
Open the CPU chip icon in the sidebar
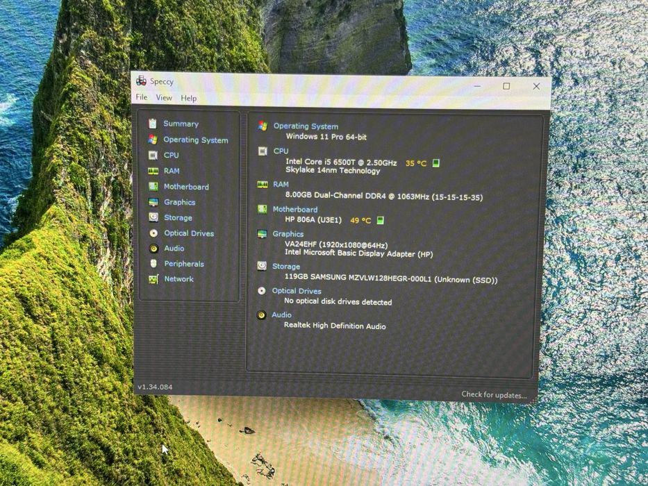(153, 155)
